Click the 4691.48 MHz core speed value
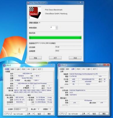 pyautogui.click(x=19, y=97)
